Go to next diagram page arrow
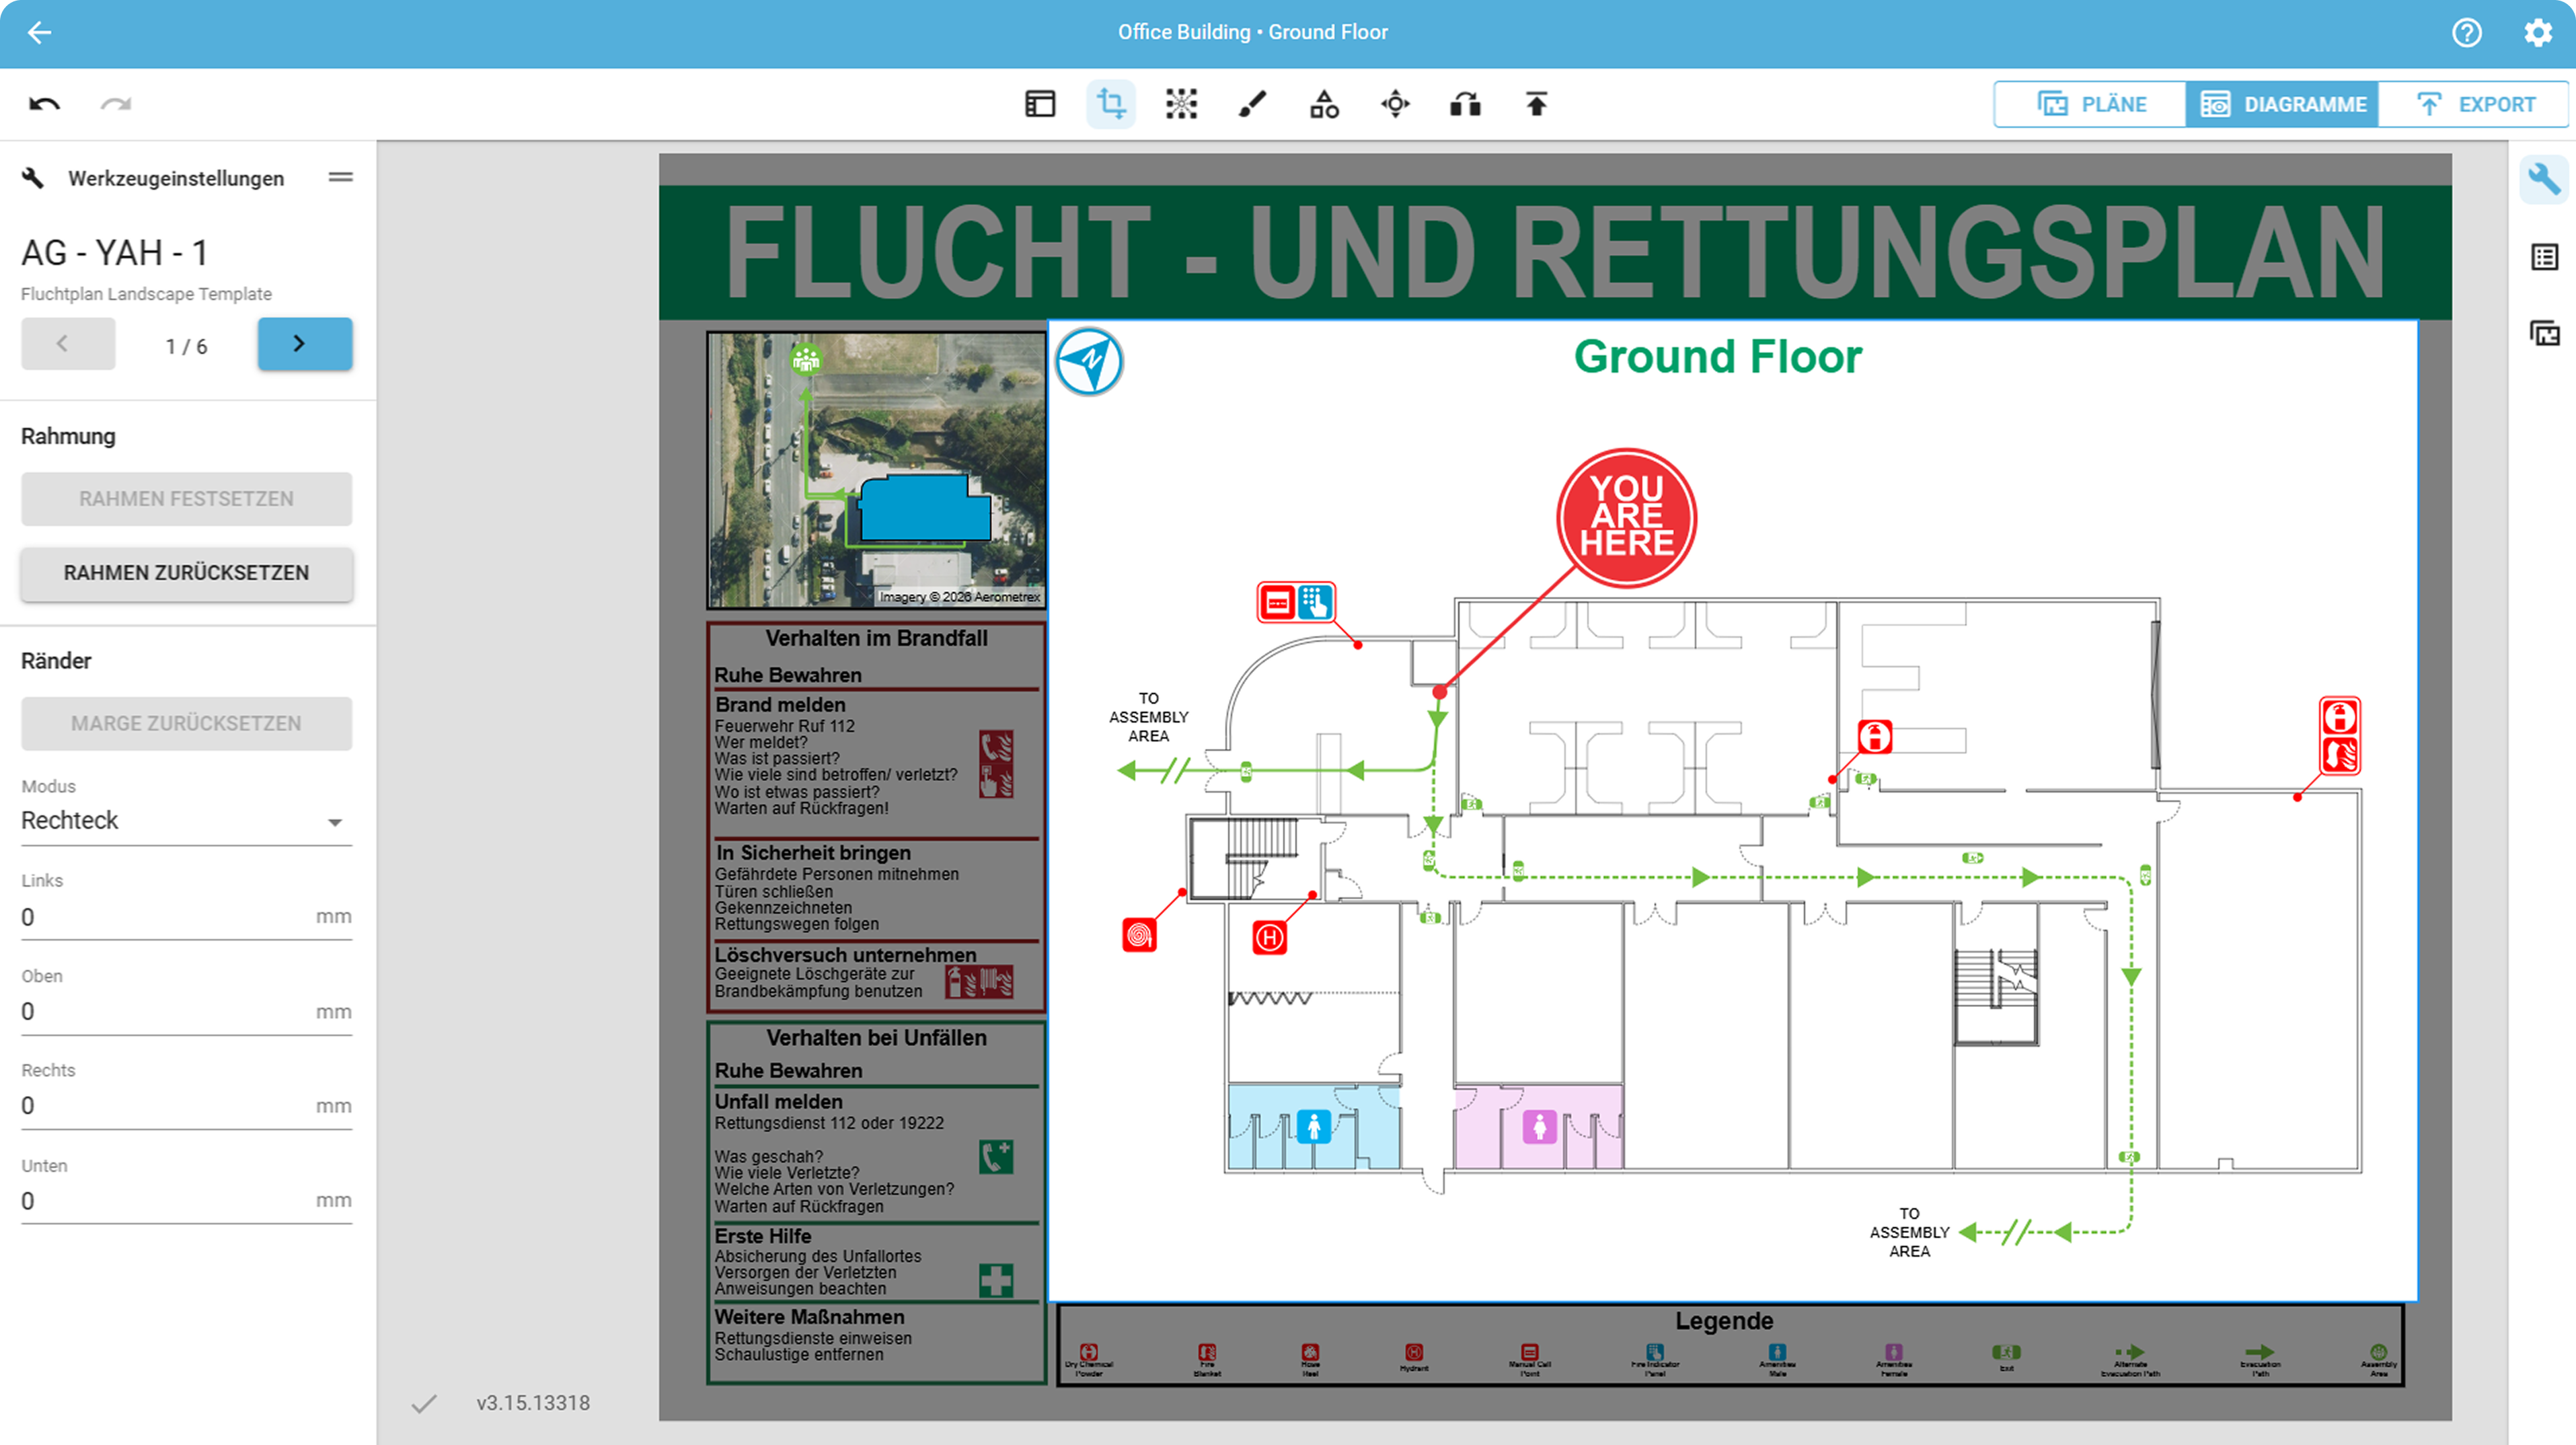 tap(304, 344)
